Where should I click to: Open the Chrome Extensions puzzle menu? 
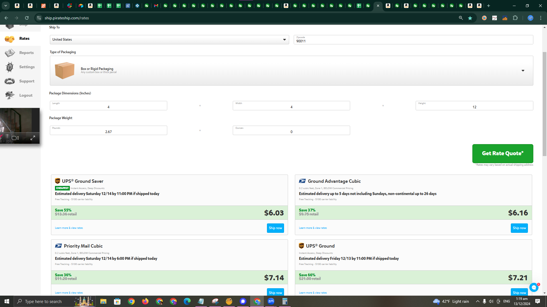click(515, 18)
